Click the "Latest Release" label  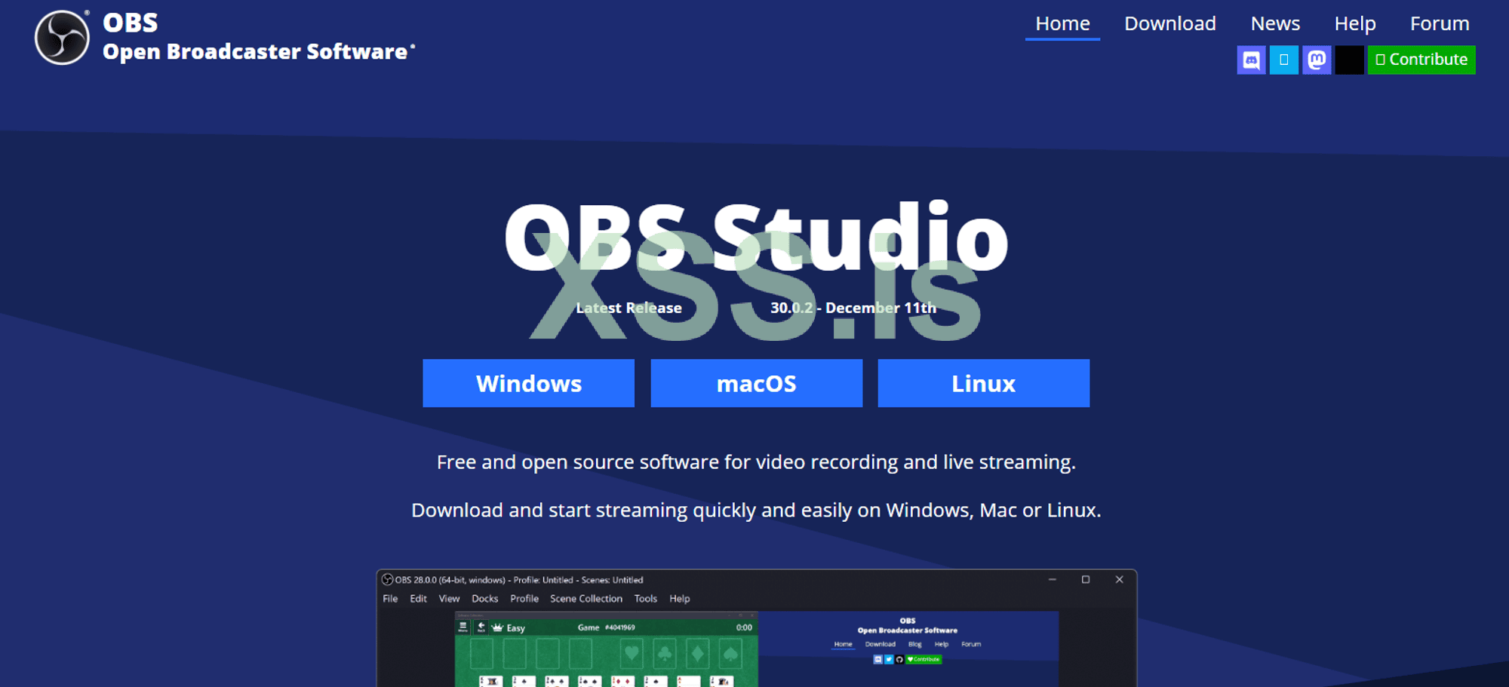click(x=628, y=308)
